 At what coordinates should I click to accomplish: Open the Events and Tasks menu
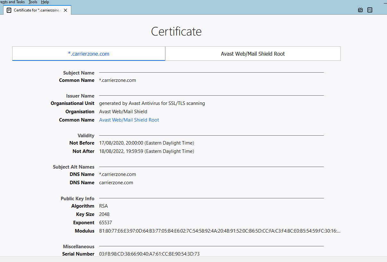coord(12,2)
